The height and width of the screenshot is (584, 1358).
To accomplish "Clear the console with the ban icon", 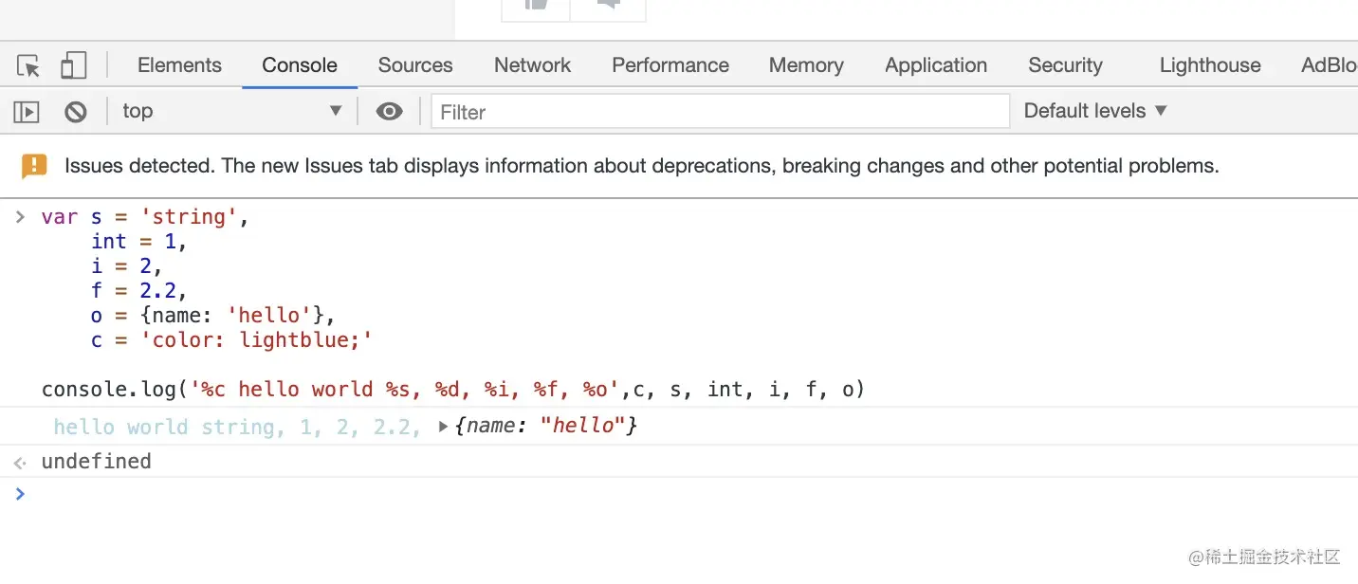I will point(76,112).
